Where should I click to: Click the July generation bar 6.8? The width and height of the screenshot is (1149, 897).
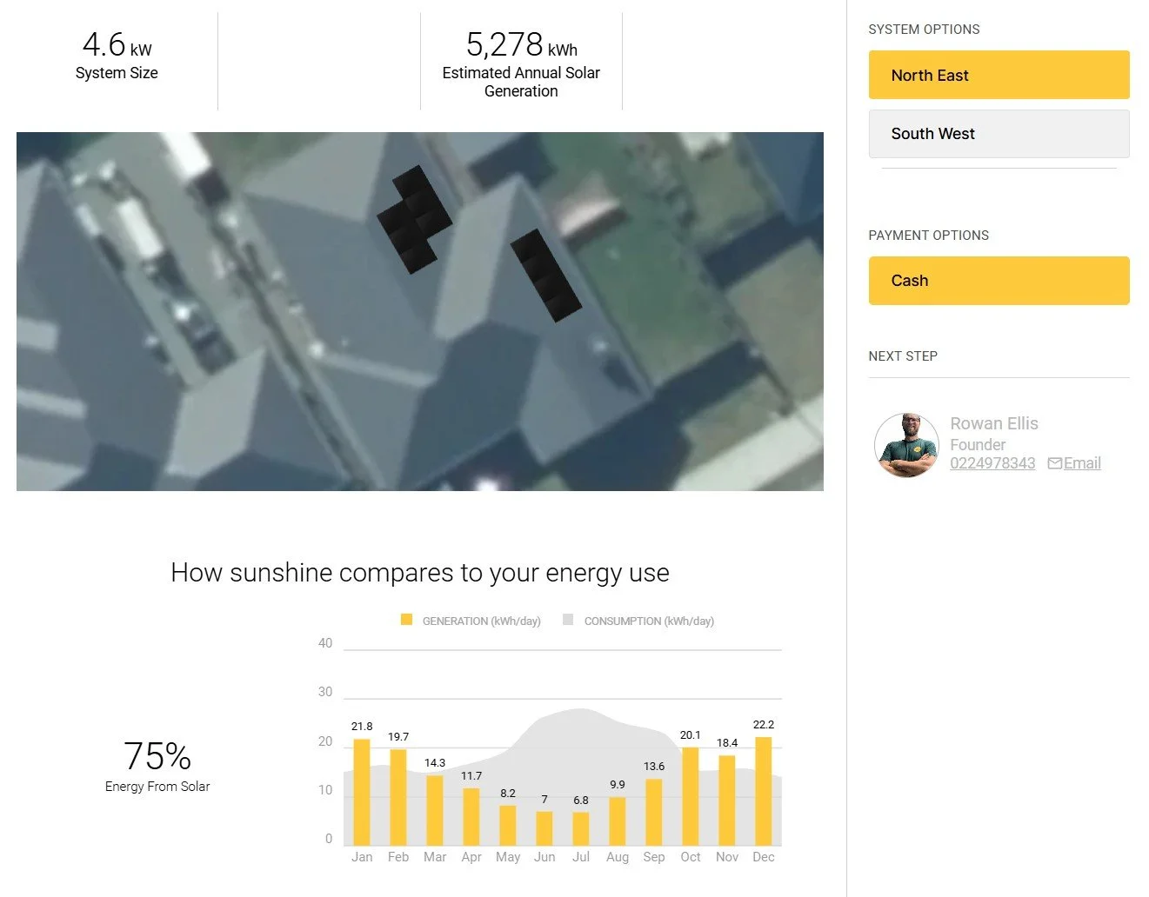581,828
